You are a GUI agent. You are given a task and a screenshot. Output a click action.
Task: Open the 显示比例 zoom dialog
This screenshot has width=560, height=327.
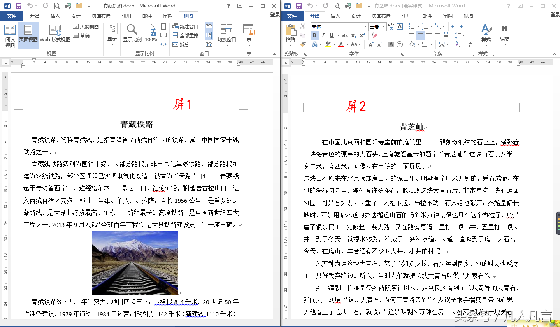tap(132, 33)
